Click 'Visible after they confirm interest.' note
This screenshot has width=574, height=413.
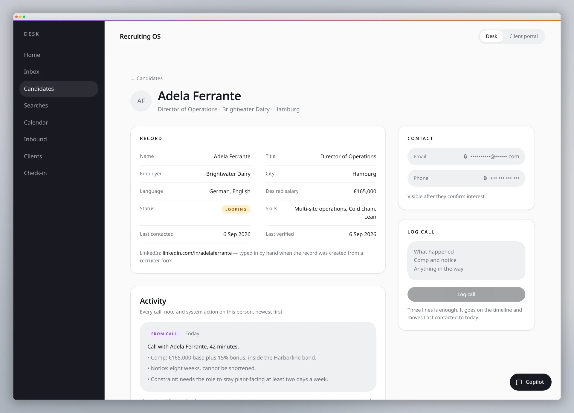point(446,196)
